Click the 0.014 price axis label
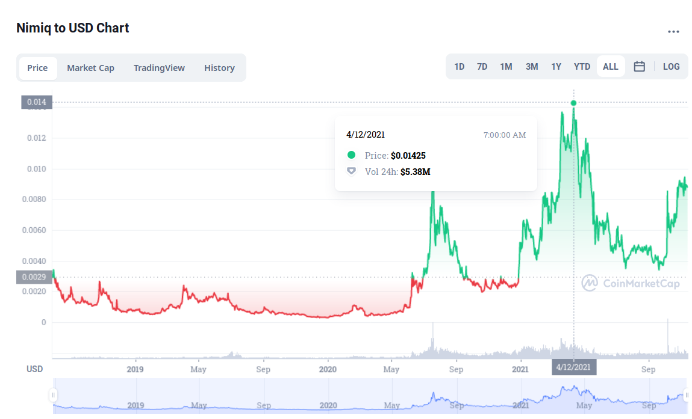 coord(37,102)
